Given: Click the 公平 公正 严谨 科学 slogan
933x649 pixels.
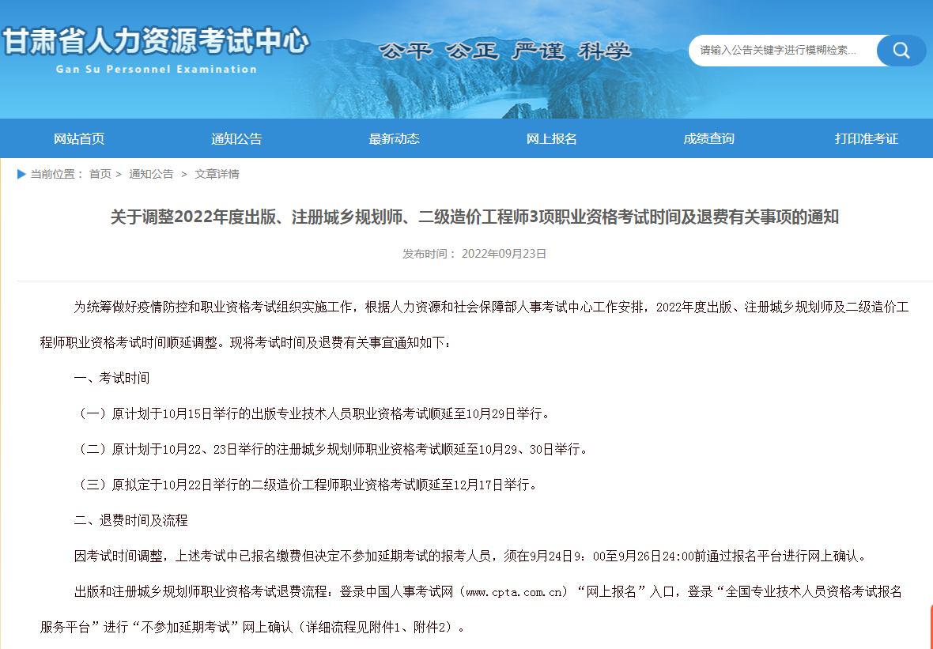Looking at the screenshot, I should tap(505, 52).
